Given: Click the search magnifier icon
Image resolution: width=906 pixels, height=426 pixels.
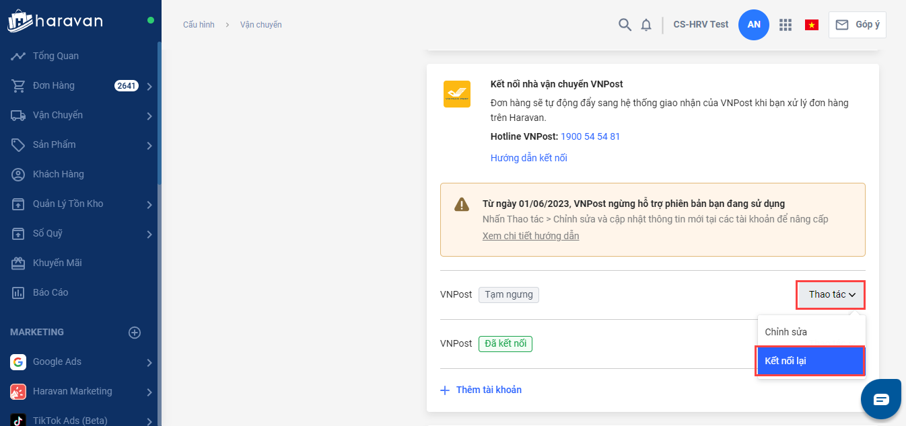Looking at the screenshot, I should coord(625,25).
